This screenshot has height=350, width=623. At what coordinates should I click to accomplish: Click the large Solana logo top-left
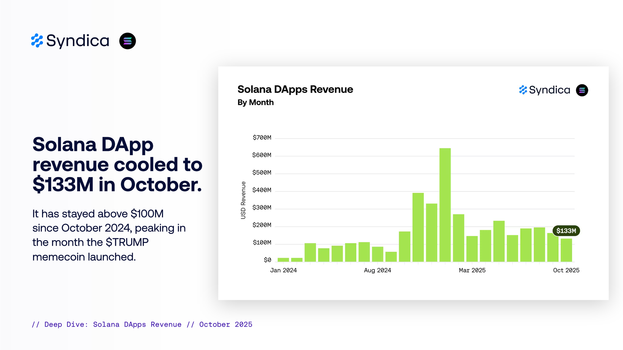[x=127, y=41]
